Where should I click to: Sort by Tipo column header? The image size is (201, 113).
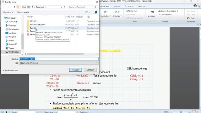89,17
